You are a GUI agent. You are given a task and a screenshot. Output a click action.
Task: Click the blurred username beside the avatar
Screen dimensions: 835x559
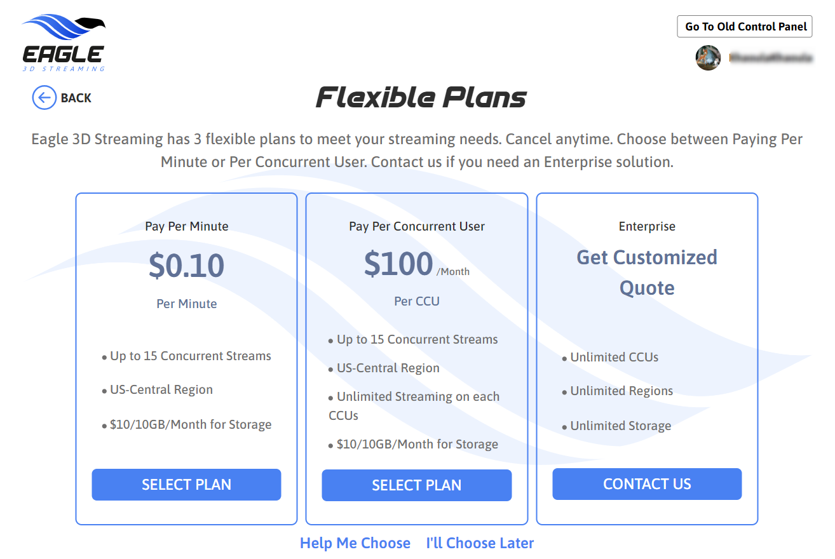tap(770, 58)
